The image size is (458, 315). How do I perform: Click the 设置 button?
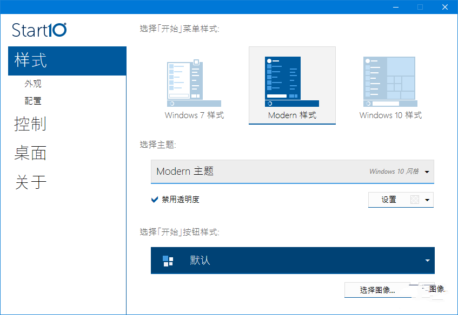pyautogui.click(x=389, y=200)
